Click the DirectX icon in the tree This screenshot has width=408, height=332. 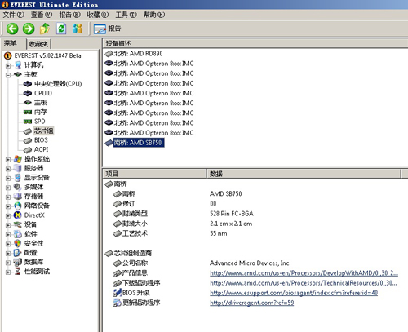(x=18, y=215)
